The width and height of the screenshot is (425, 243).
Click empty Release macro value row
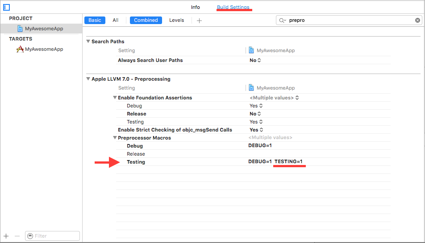tap(319, 154)
